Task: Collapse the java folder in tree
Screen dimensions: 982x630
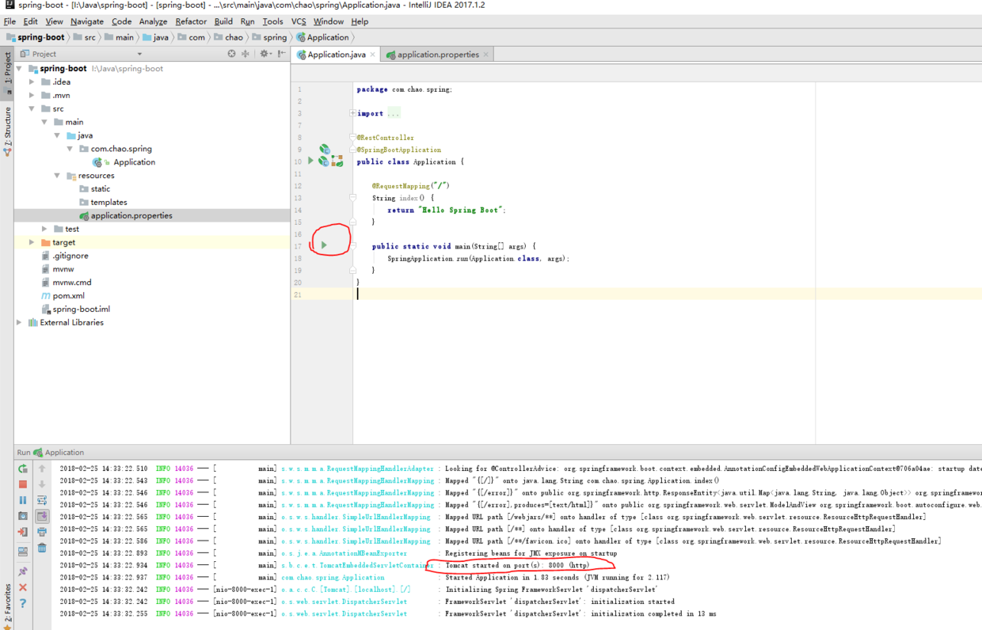Action: pyautogui.click(x=58, y=135)
